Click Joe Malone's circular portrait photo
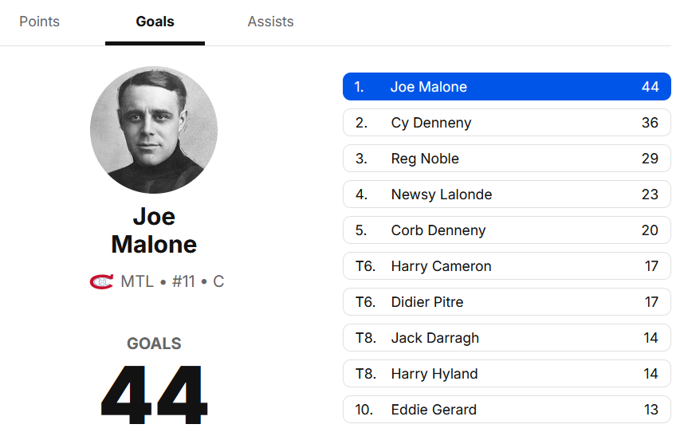 [154, 130]
